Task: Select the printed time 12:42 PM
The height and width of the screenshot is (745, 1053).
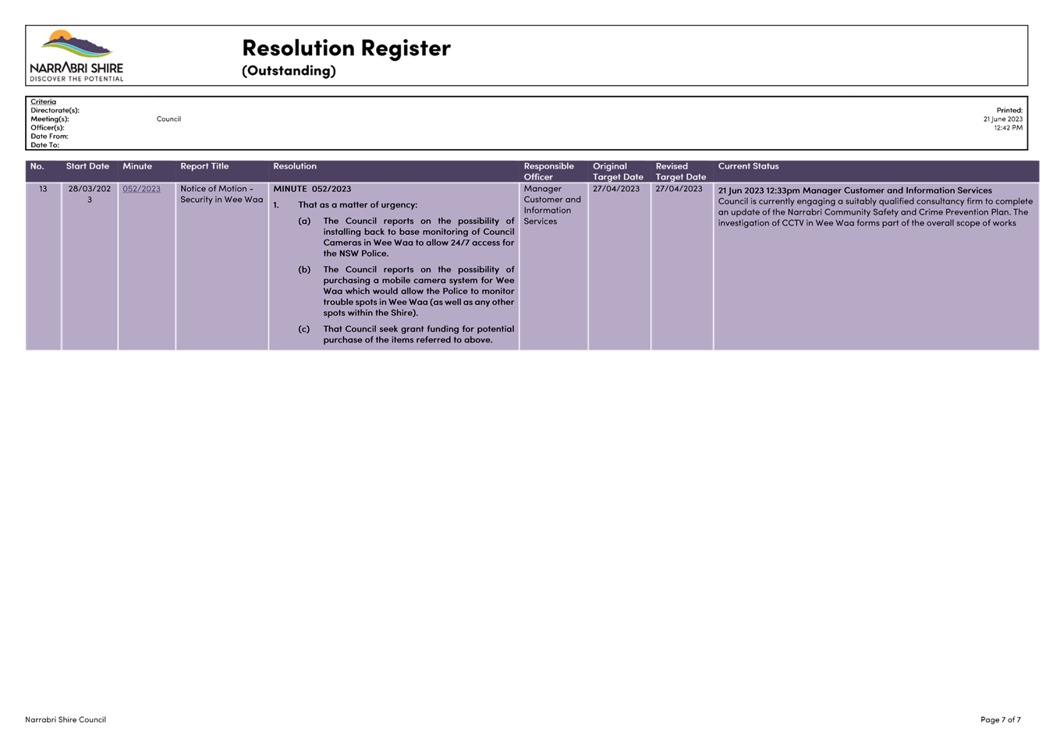Action: [x=1008, y=127]
